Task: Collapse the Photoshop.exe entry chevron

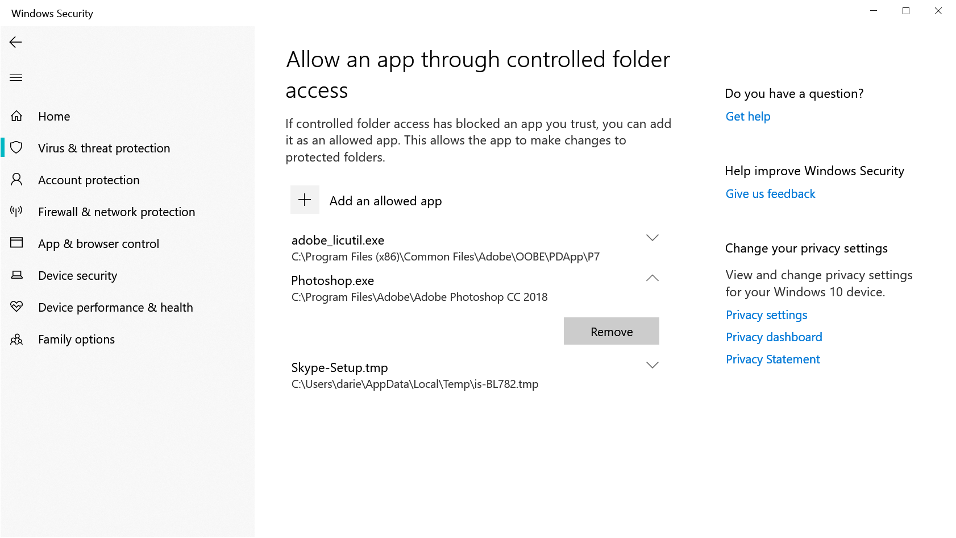Action: (x=652, y=278)
